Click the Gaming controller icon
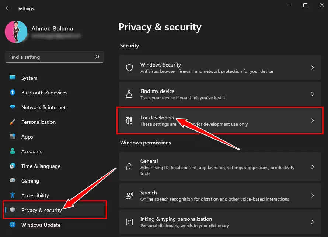The image size is (328, 237). click(13, 180)
